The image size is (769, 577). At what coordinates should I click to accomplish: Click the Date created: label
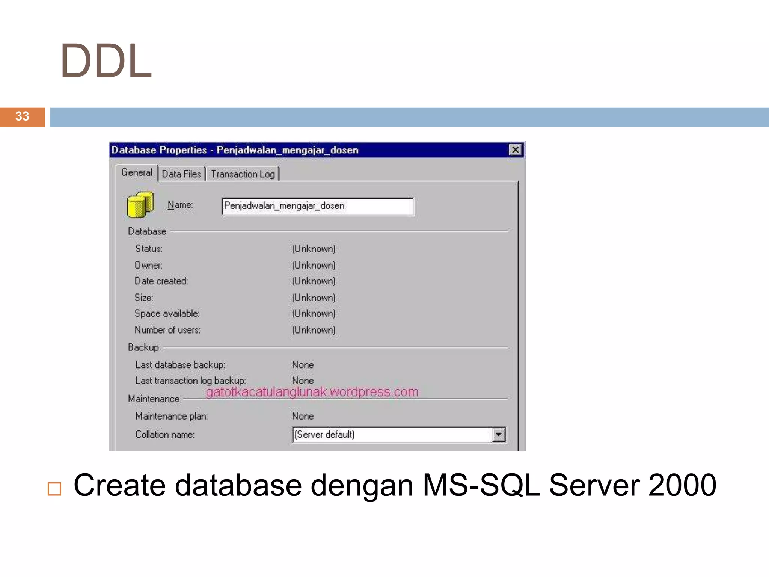(x=161, y=281)
